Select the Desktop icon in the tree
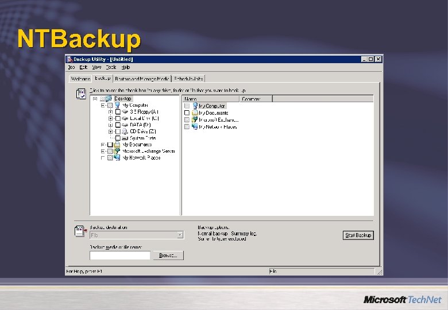This screenshot has height=310, width=448. (109, 99)
